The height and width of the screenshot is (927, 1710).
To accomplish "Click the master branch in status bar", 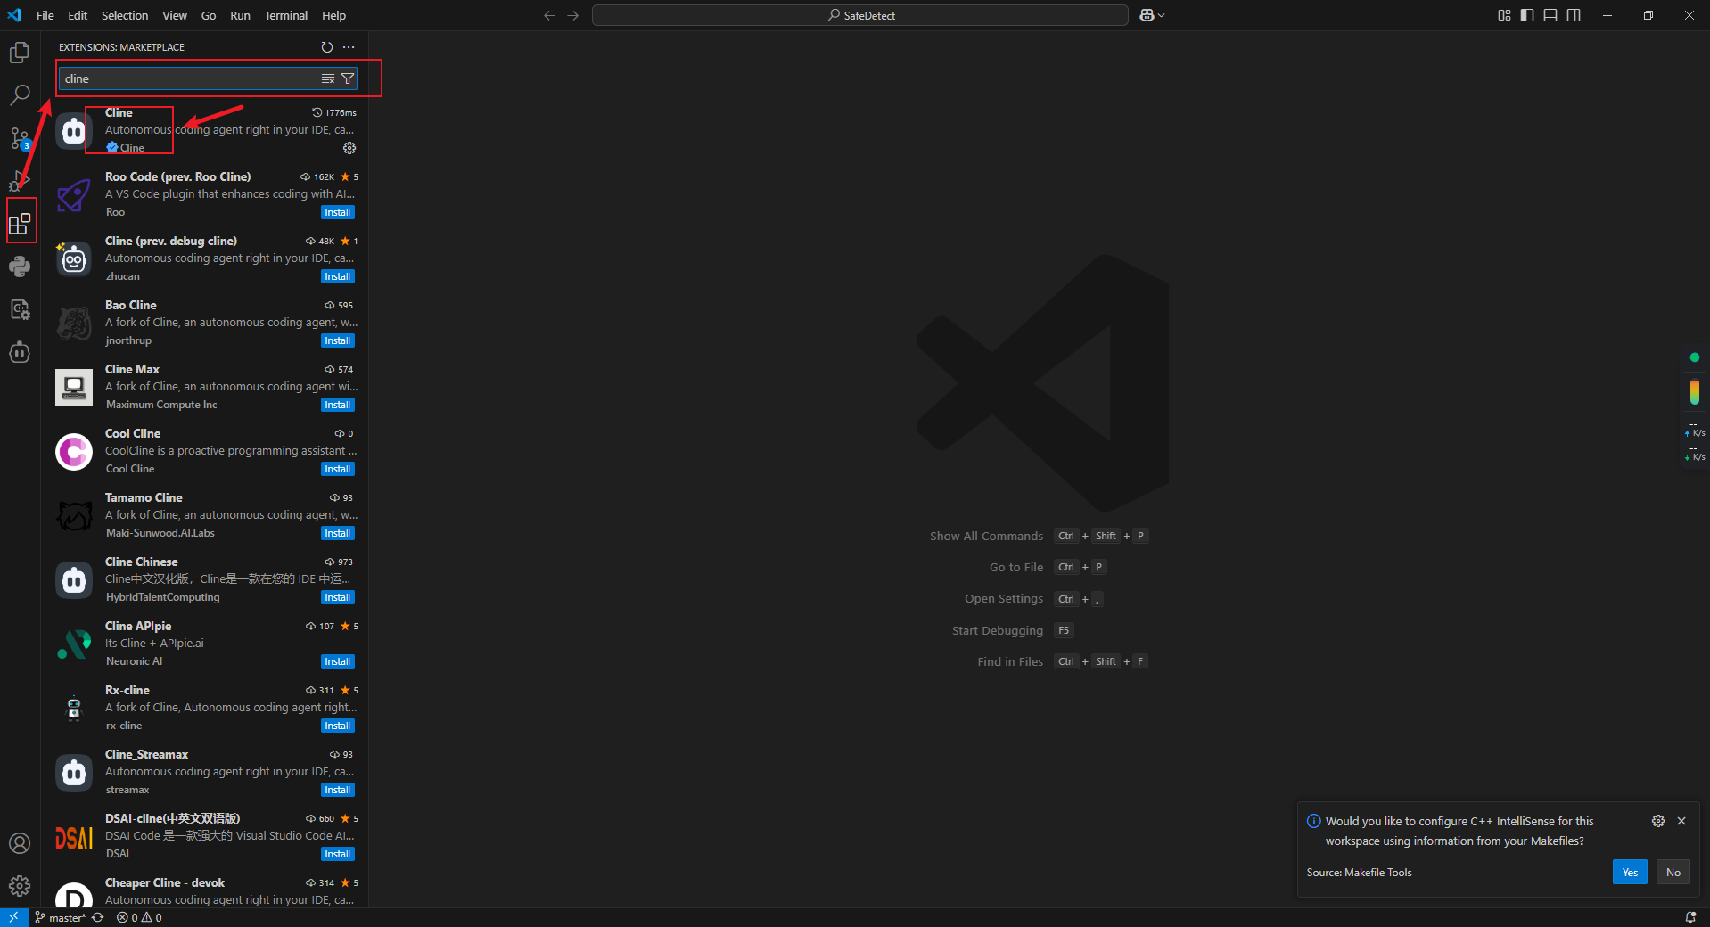I will (60, 917).
